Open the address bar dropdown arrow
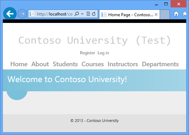Screen dimensions: 189x135 (82, 14)
